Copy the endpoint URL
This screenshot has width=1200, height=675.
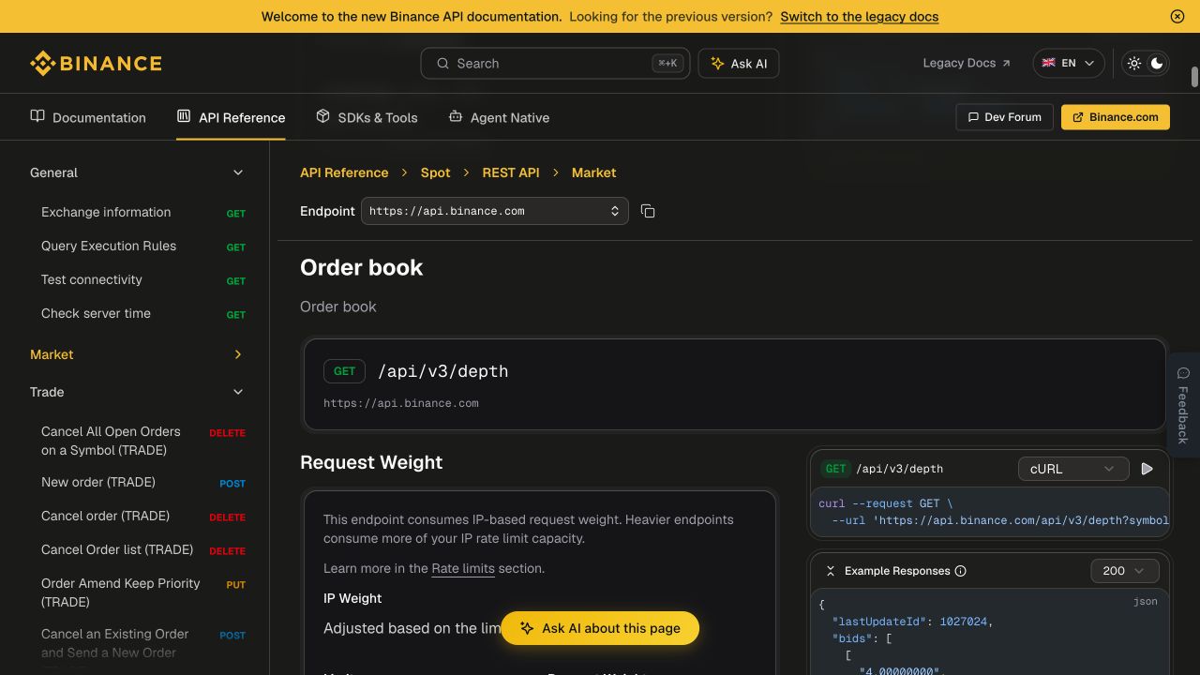(648, 211)
